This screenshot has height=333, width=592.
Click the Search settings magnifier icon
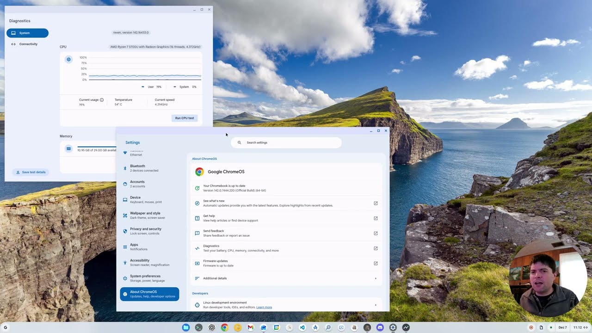[x=239, y=142]
